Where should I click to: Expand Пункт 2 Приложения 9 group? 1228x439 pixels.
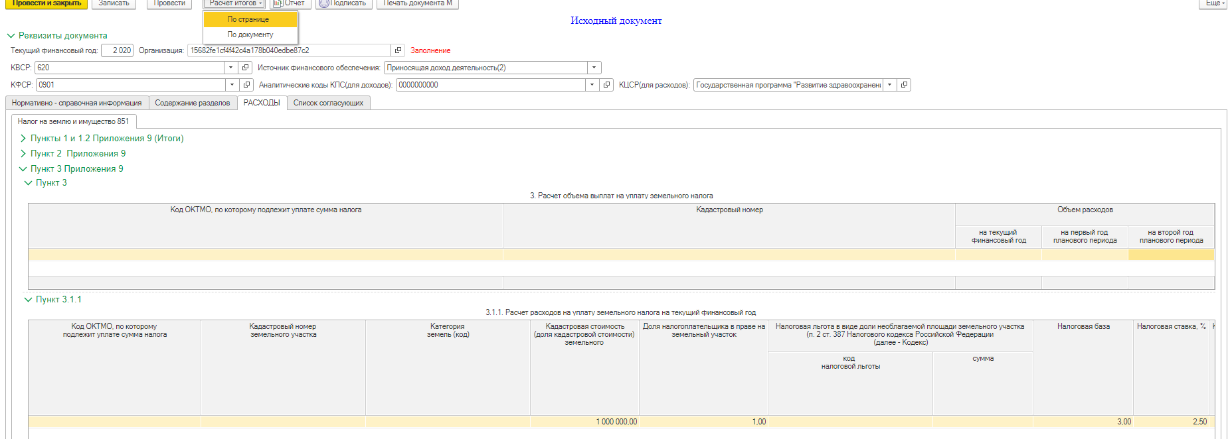(23, 154)
